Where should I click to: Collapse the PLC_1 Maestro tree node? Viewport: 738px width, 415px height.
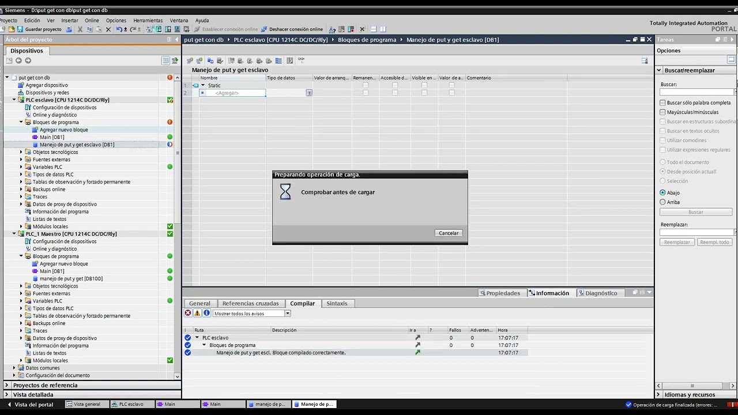coord(14,233)
